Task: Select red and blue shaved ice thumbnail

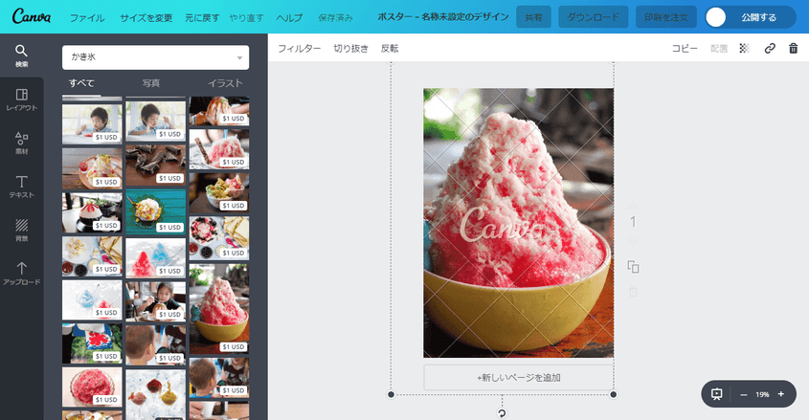Action: coord(155,257)
